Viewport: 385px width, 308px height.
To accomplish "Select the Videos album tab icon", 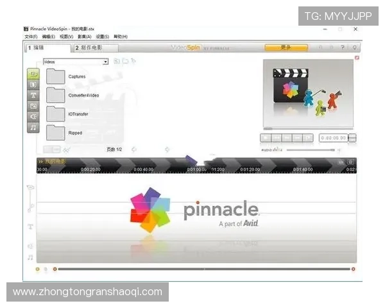I will [x=33, y=74].
